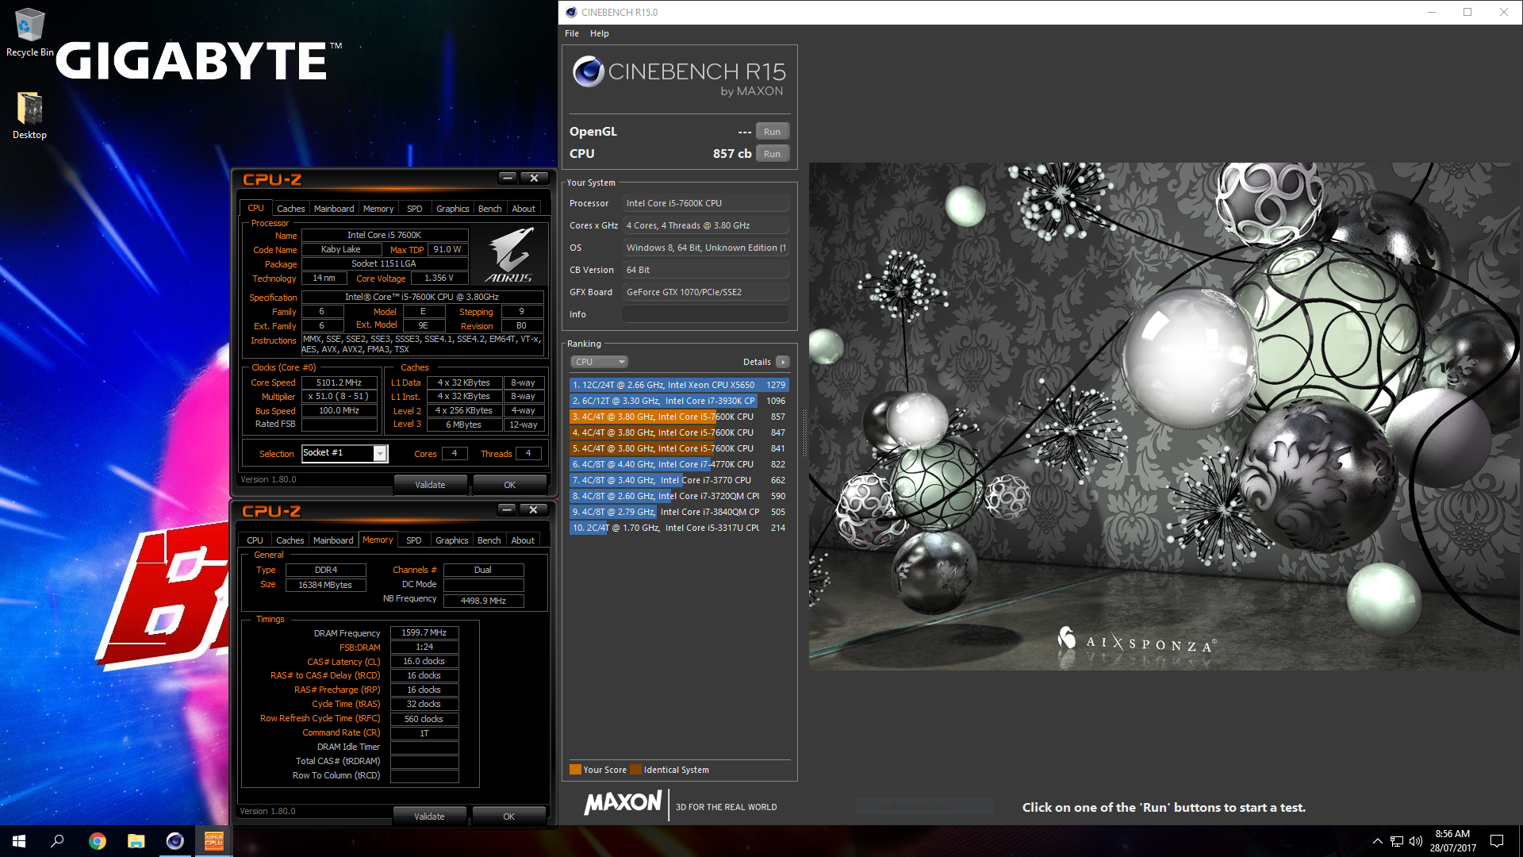
Task: Click Validate in lower CPU-Z window
Action: (x=430, y=817)
